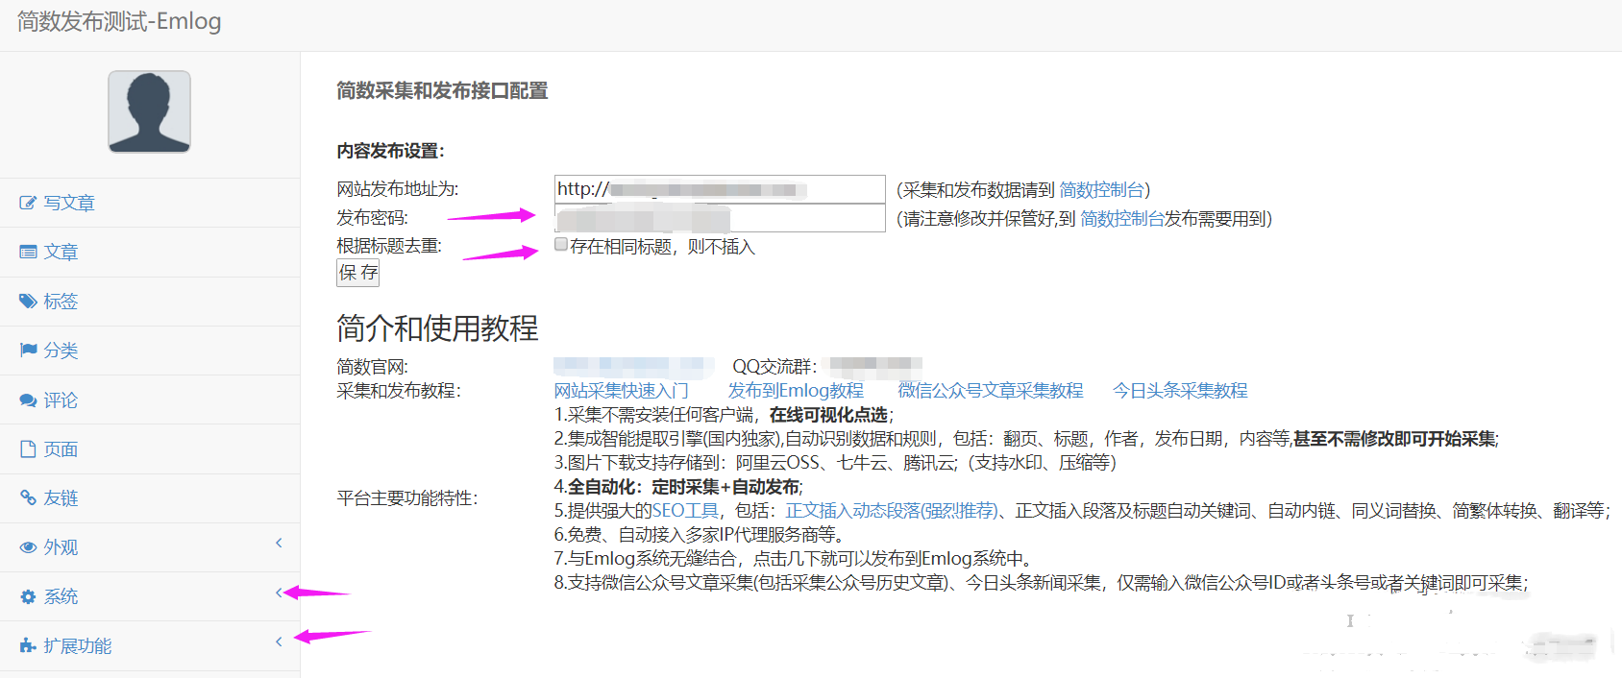Click the flag icon beside 分类
The image size is (1622, 678).
28,351
